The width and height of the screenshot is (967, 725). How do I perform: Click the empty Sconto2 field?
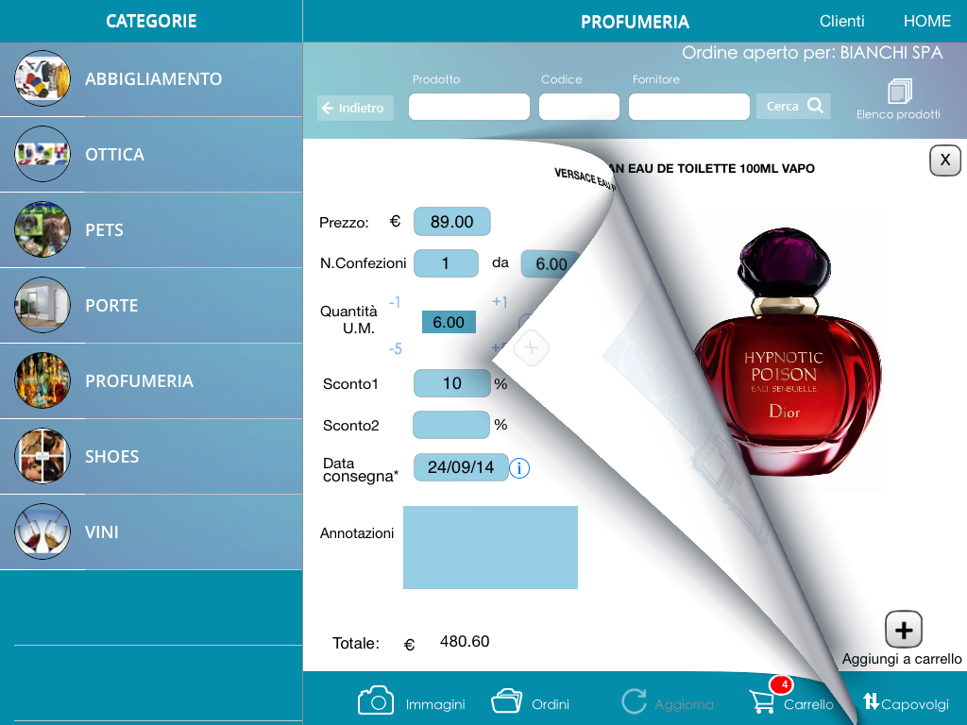(x=450, y=425)
